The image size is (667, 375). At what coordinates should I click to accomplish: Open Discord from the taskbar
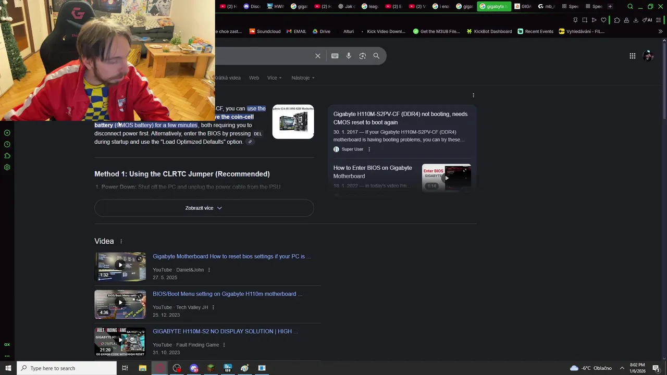[x=194, y=368]
